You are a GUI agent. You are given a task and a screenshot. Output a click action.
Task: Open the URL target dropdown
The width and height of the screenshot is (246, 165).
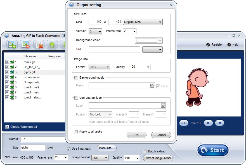click(152, 49)
